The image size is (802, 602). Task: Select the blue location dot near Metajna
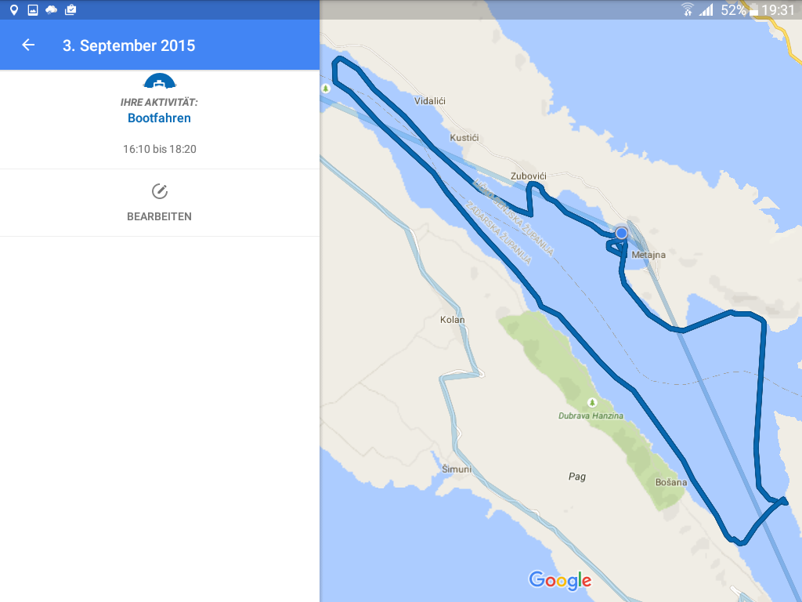(621, 233)
